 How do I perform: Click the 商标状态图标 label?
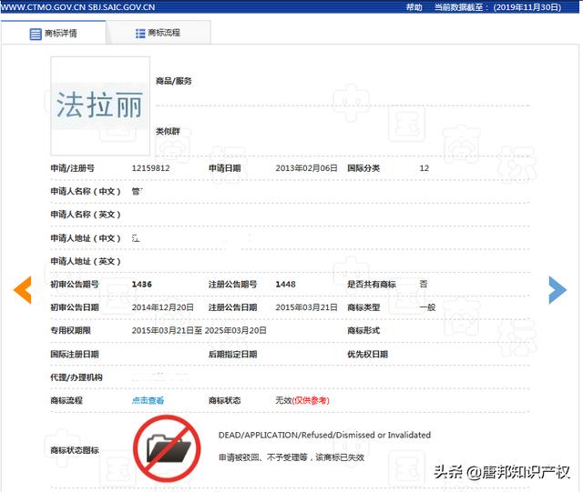(75, 450)
